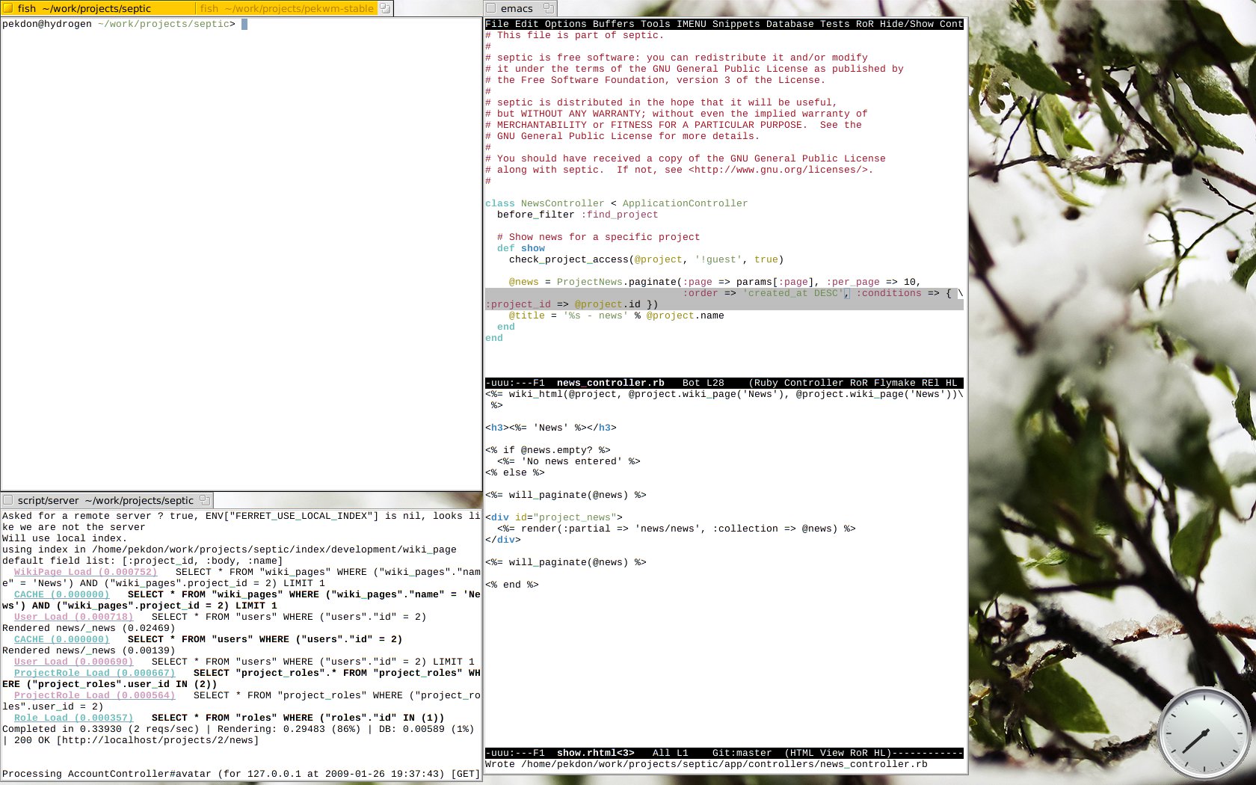Click "CACHE (0.000000)" before the users query
Screen dimensions: 1256x785
62,639
